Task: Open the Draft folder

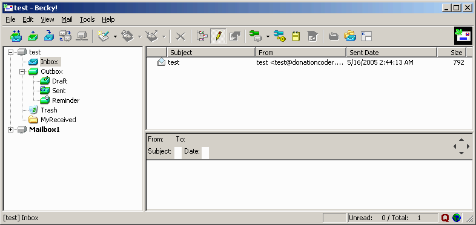Action: coord(59,81)
